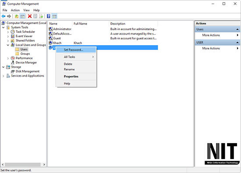
Task: Click the Services and Applications icon
Action: pos(8,76)
